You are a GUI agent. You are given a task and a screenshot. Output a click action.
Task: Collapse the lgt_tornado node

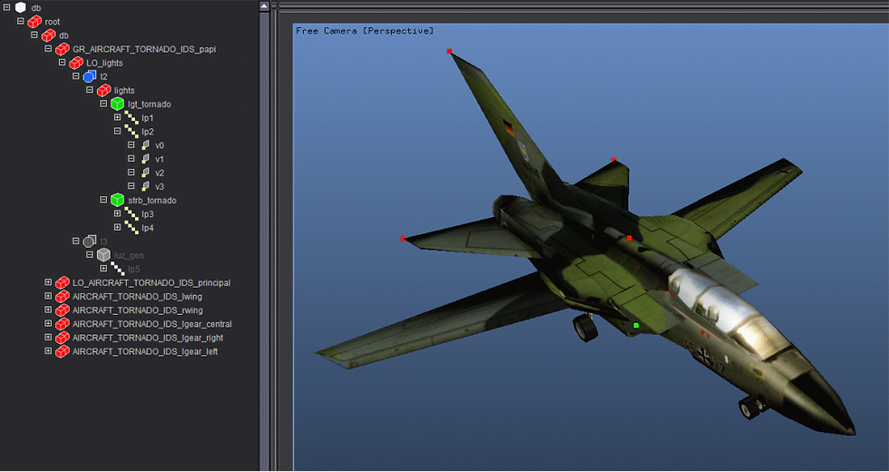point(103,103)
